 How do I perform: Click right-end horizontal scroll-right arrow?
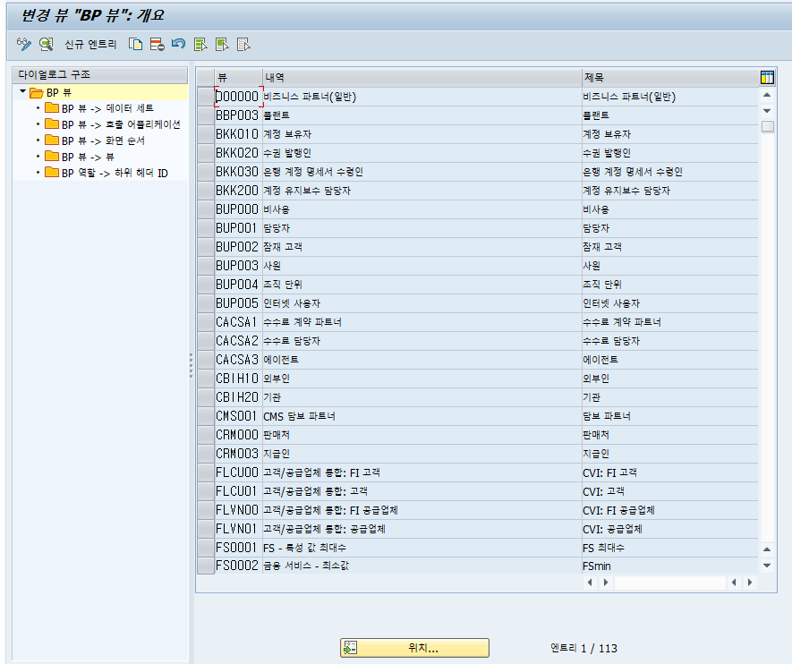750,583
